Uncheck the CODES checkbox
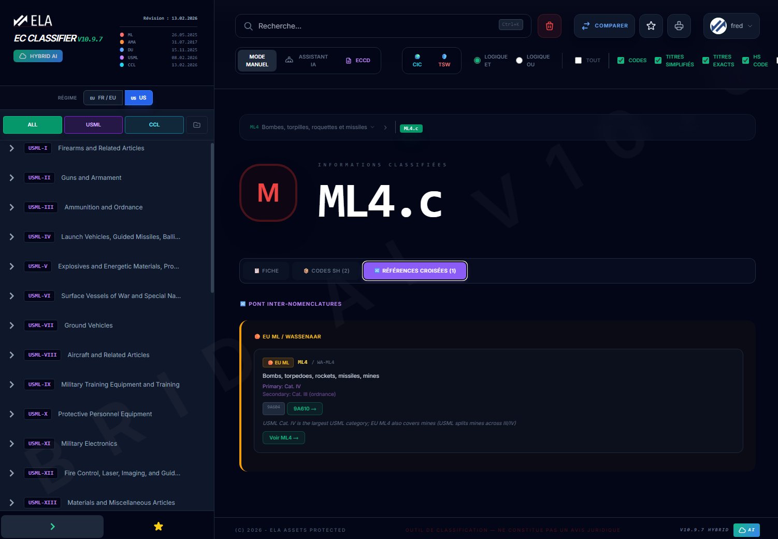778x539 pixels. point(621,61)
